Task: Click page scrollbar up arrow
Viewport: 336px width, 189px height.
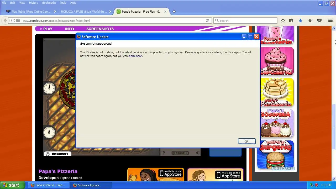Action: point(334,28)
